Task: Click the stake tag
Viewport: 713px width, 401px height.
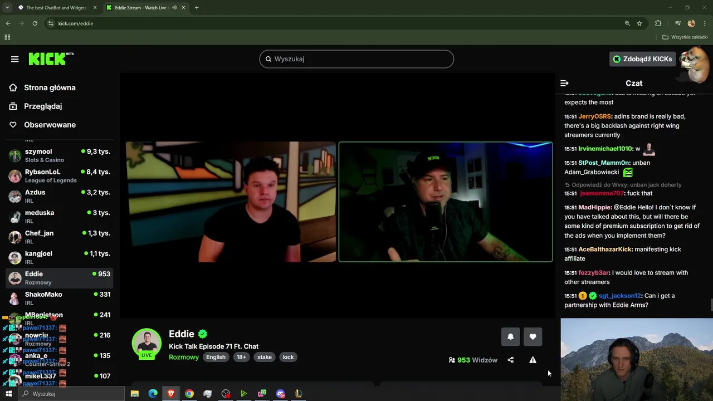Action: (265, 357)
